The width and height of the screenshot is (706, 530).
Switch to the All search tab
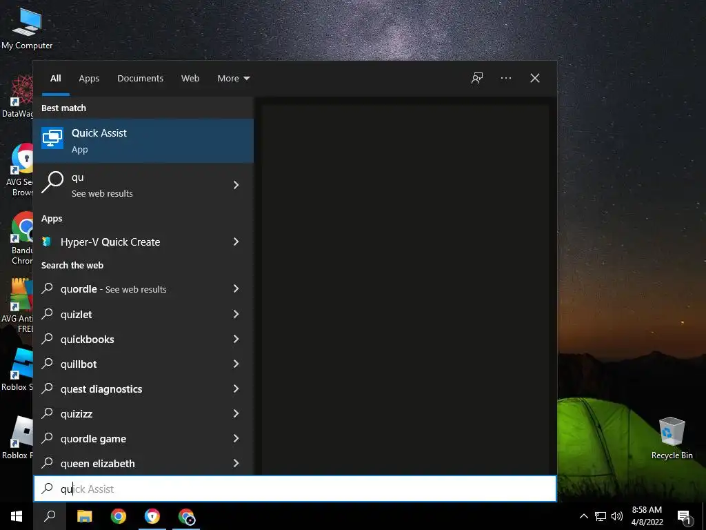click(x=56, y=79)
